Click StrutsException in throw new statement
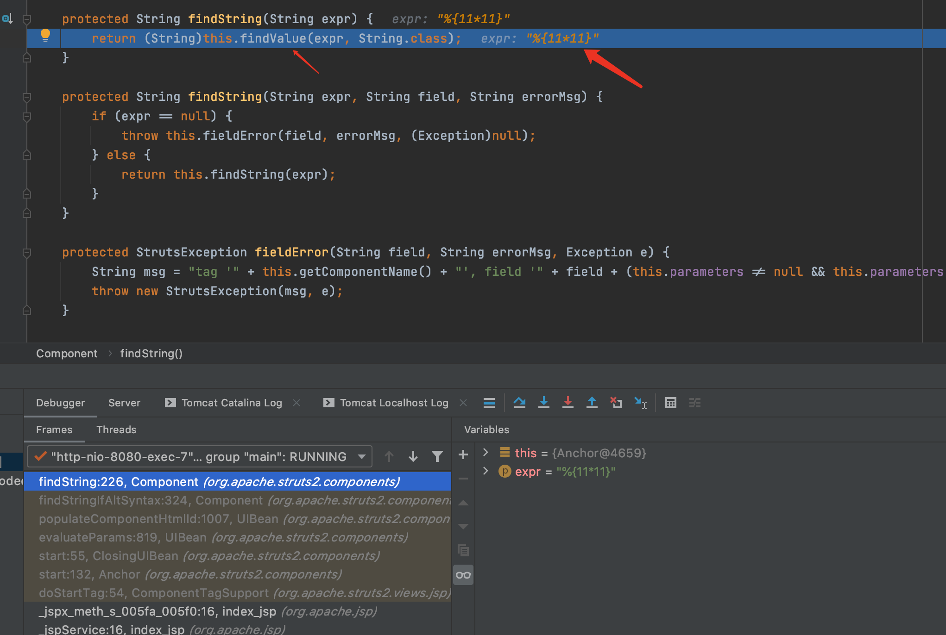This screenshot has height=635, width=946. pyautogui.click(x=221, y=291)
